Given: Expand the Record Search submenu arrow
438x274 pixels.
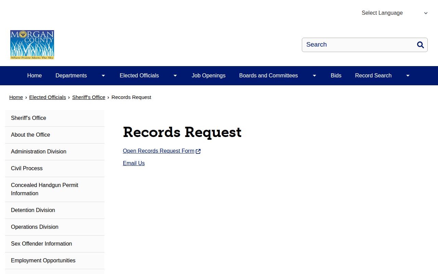Looking at the screenshot, I should point(408,76).
